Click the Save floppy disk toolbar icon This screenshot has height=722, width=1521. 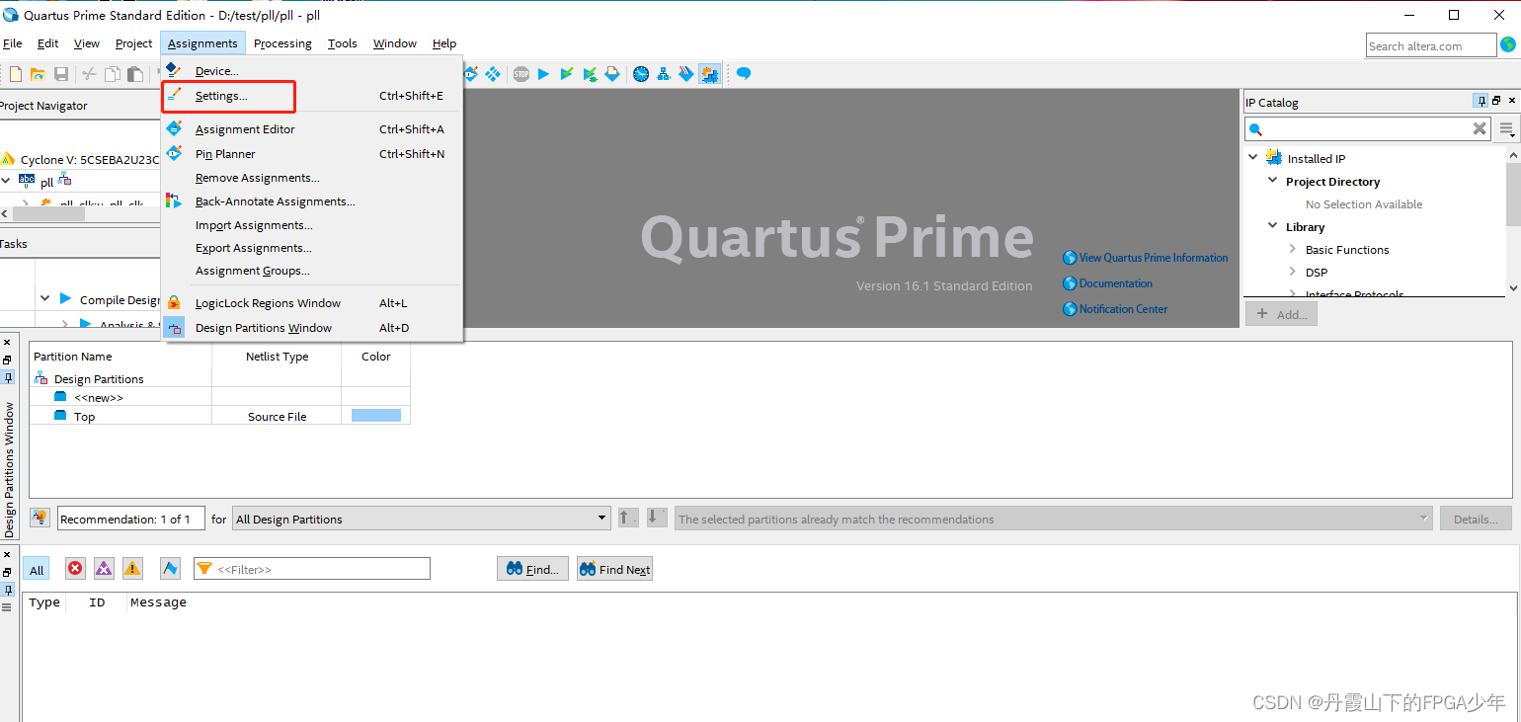point(61,74)
